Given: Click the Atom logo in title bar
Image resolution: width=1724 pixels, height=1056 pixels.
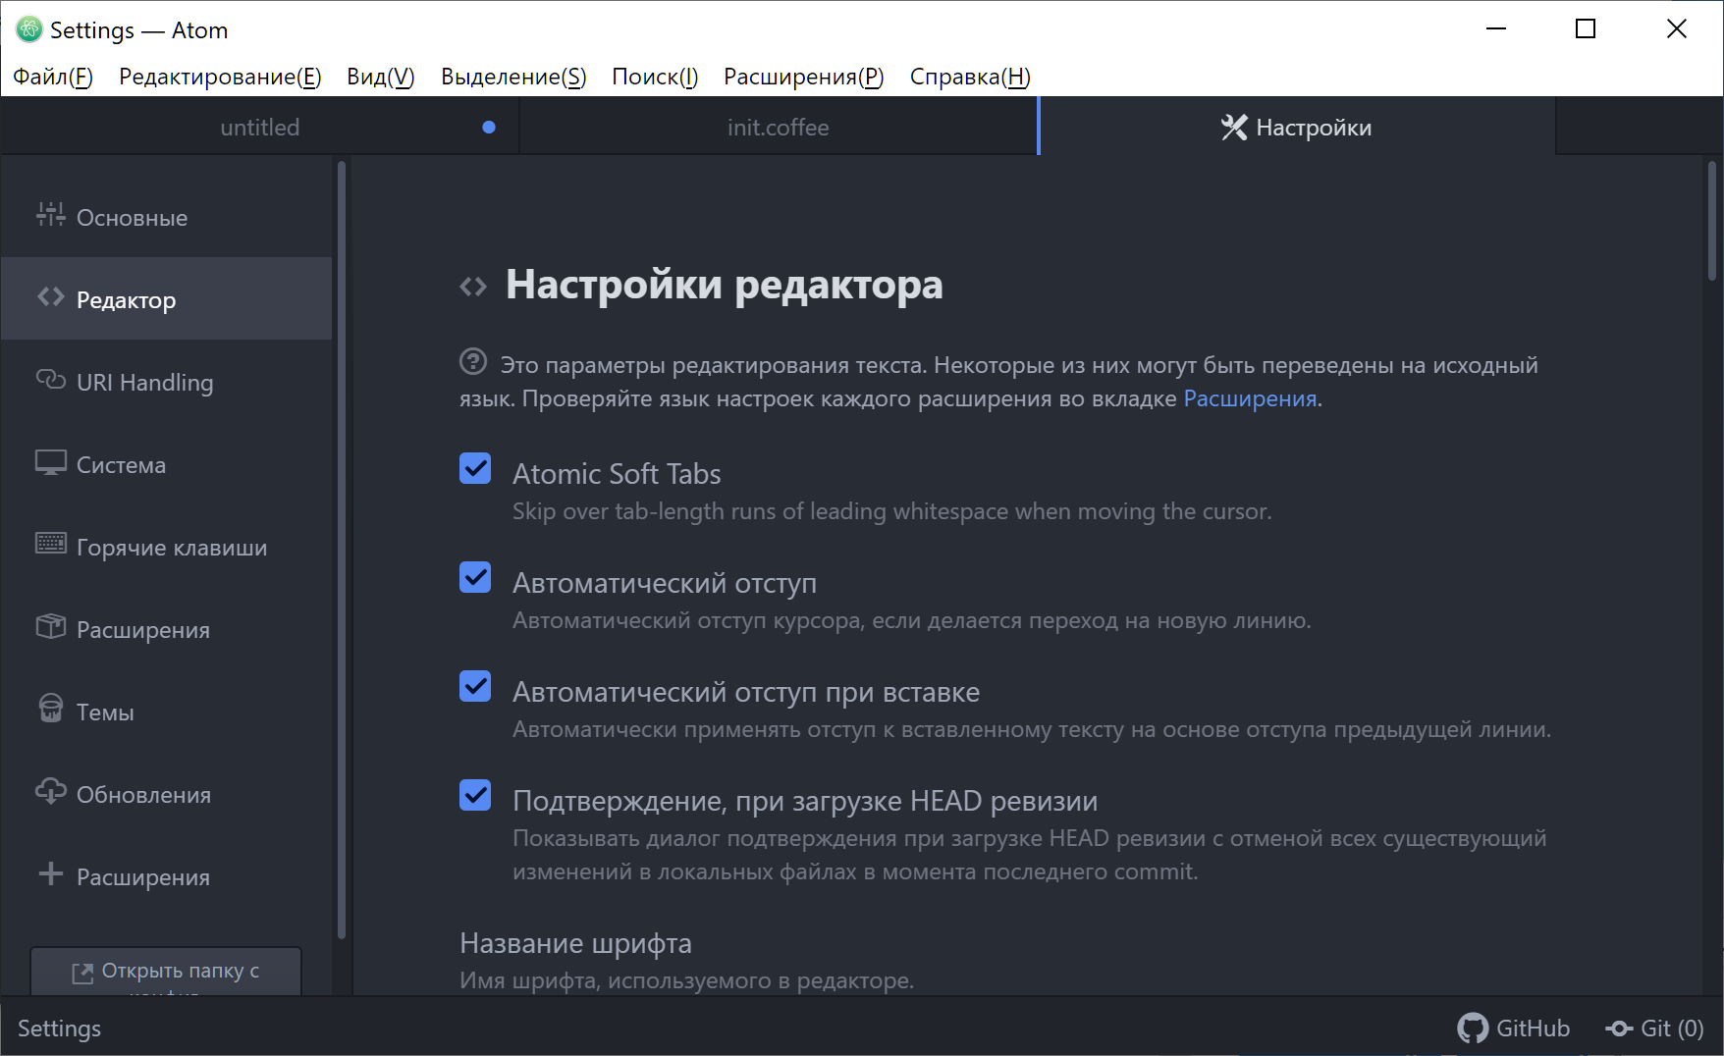Looking at the screenshot, I should (x=28, y=29).
